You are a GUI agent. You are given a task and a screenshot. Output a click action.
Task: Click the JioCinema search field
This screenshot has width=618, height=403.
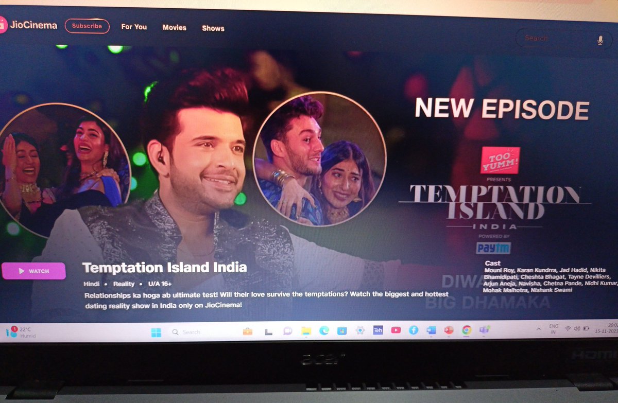point(563,39)
